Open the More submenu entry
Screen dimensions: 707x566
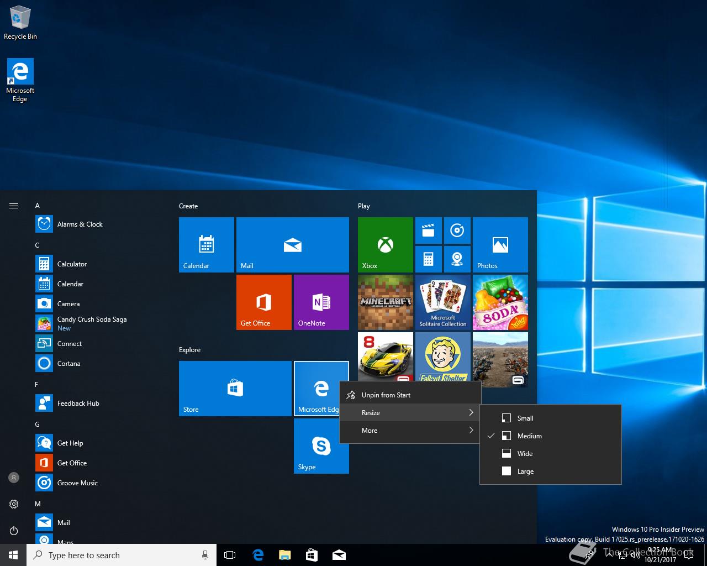(x=410, y=431)
